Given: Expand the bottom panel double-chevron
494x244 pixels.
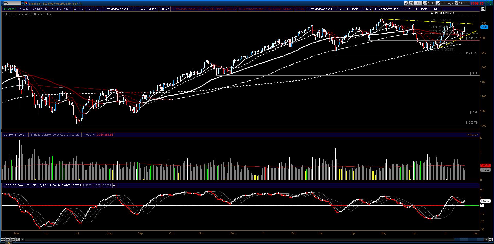Looking at the screenshot, I should pyautogui.click(x=8, y=243).
